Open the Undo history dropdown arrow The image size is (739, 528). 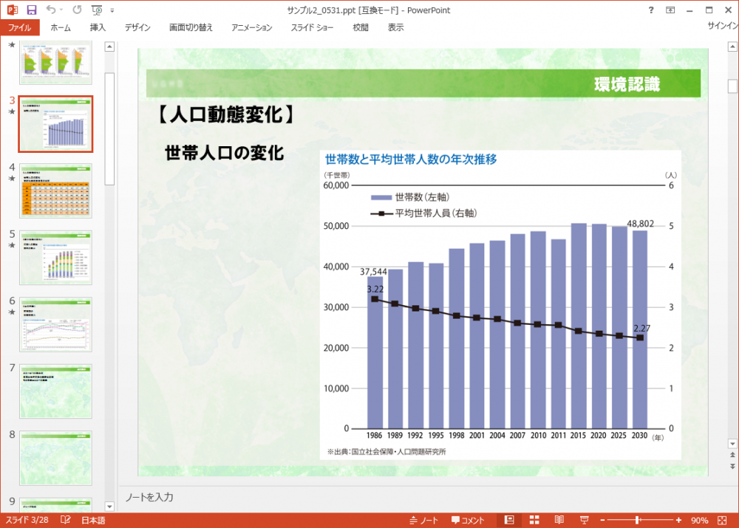click(x=61, y=10)
